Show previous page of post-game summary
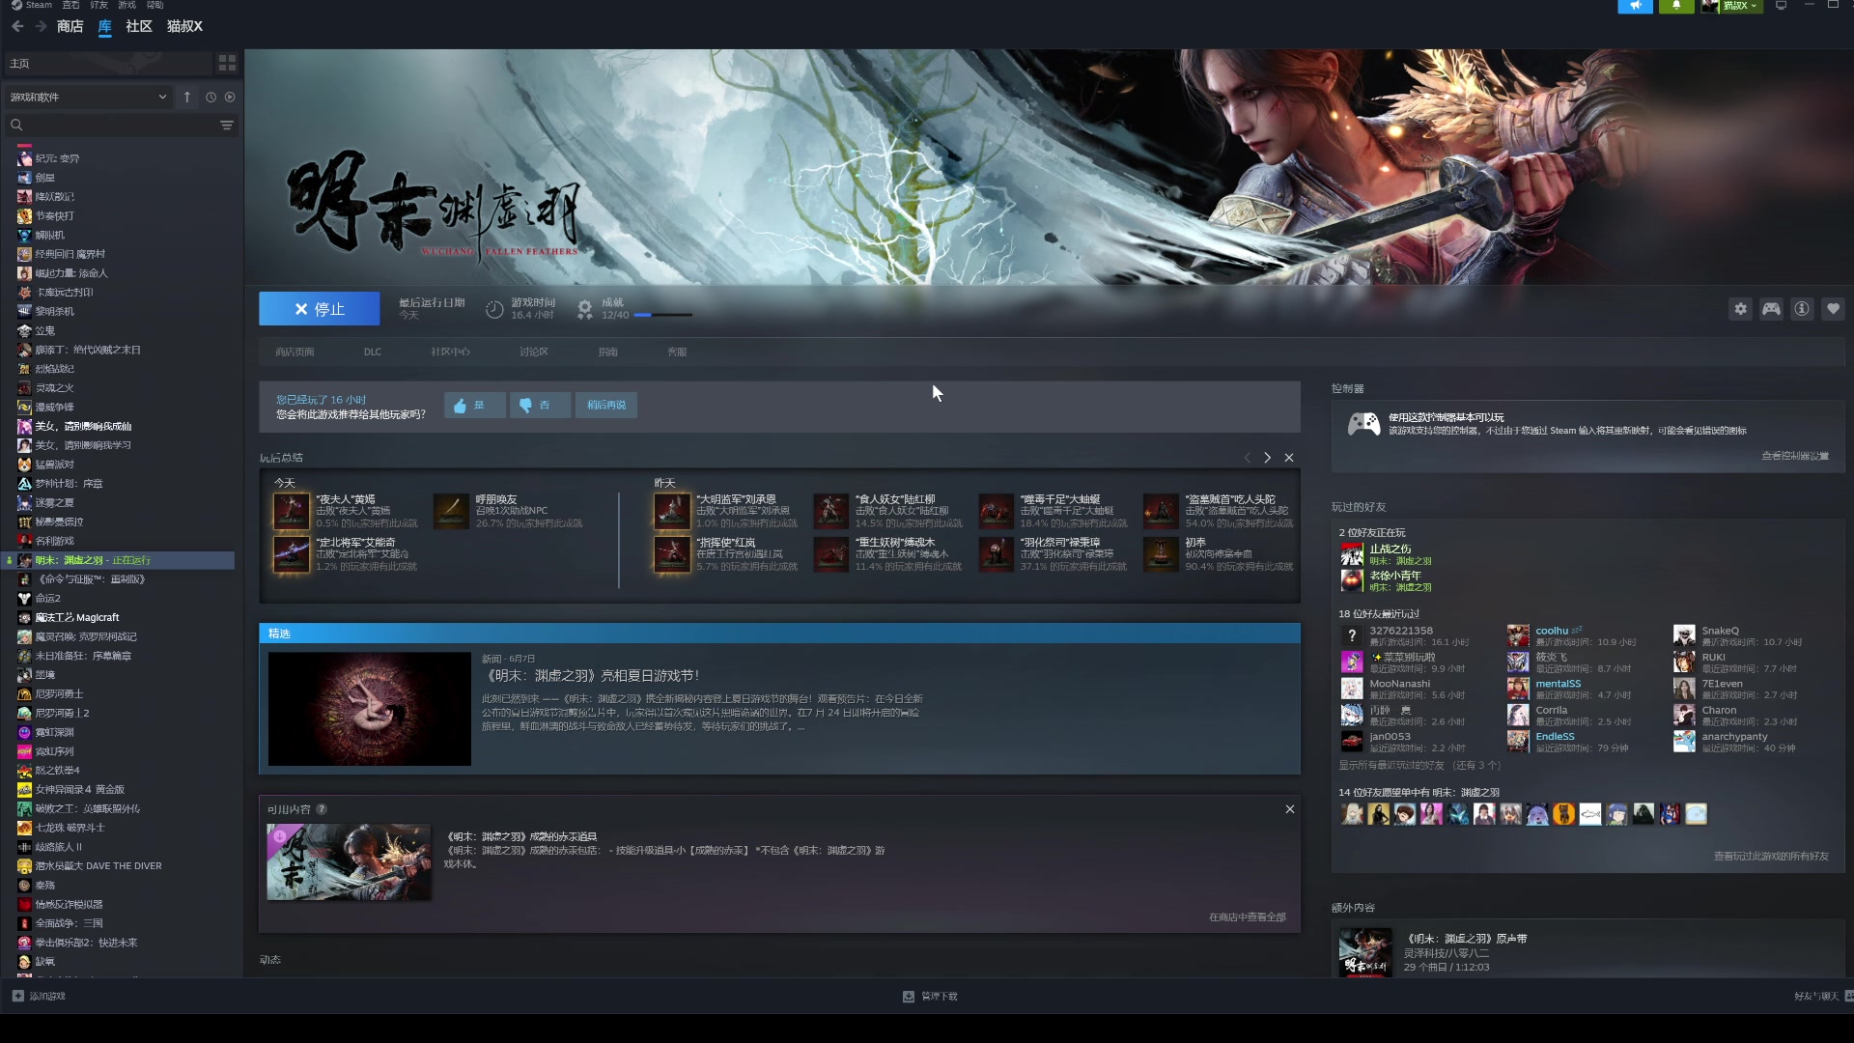 1247,458
